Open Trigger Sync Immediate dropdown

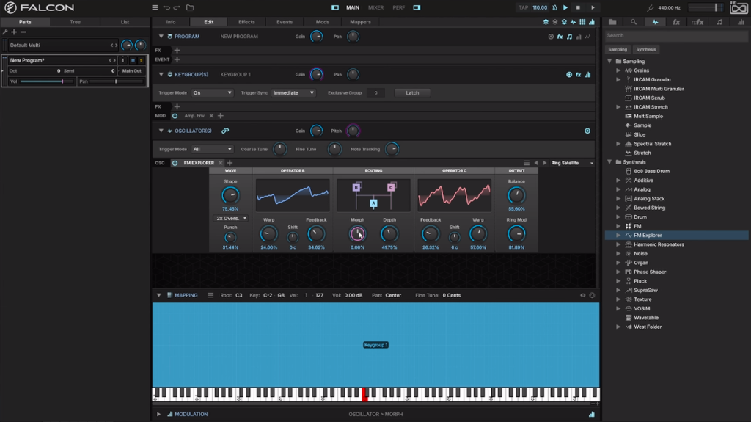coord(293,93)
